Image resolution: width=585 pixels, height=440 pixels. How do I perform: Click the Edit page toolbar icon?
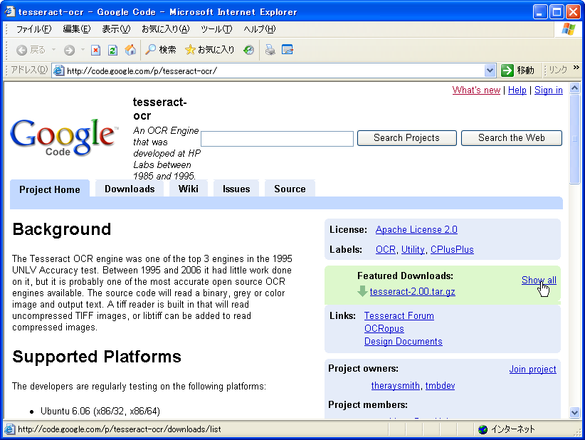(x=288, y=50)
